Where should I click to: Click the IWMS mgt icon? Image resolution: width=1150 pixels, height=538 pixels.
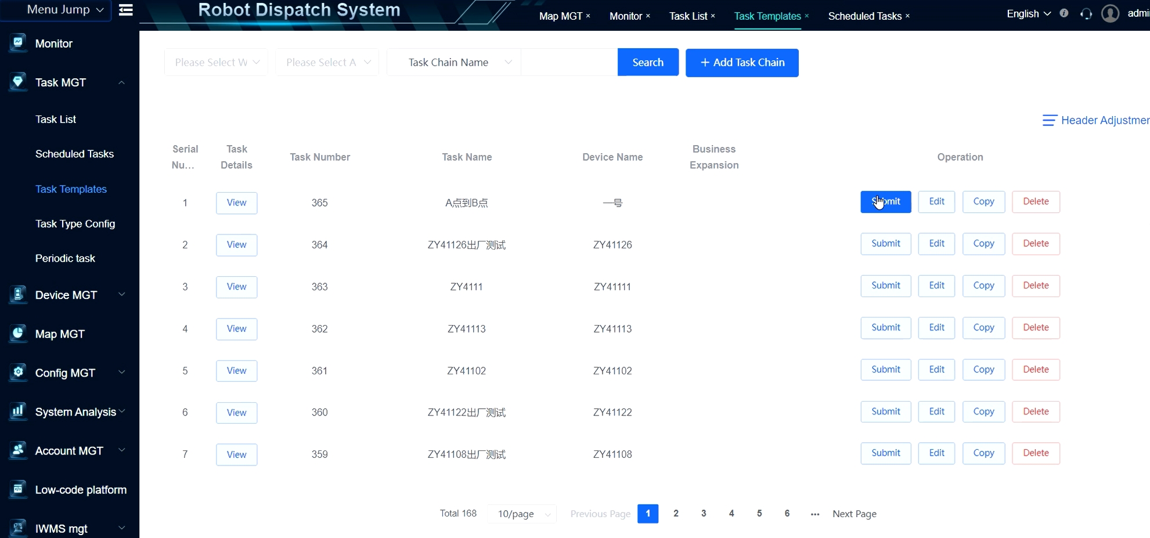pos(18,528)
